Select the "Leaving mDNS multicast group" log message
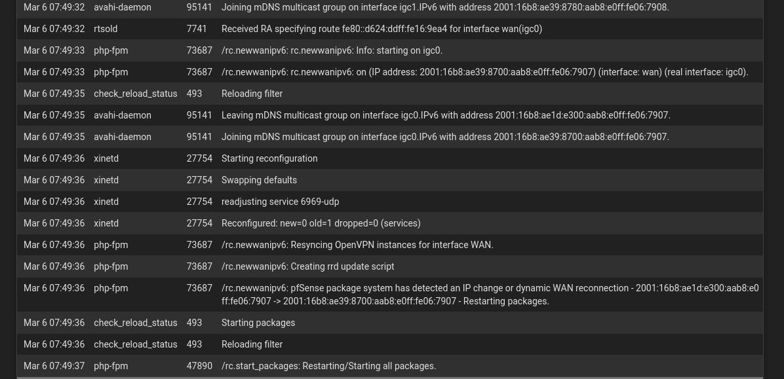784x379 pixels. pos(446,115)
